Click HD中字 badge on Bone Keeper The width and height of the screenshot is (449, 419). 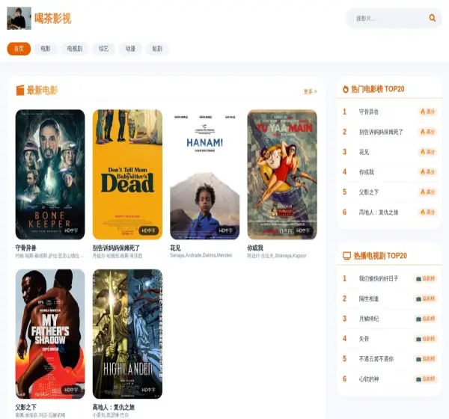coord(71,230)
